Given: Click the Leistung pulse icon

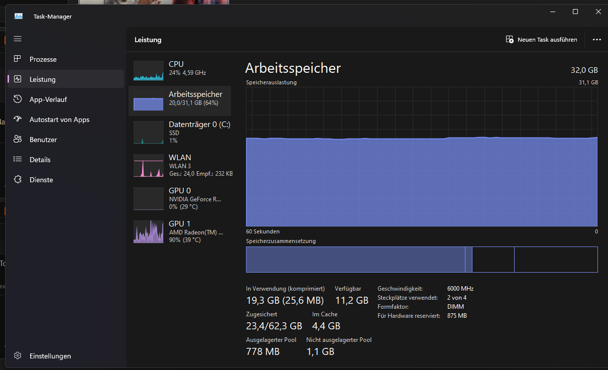Looking at the screenshot, I should click(x=18, y=79).
